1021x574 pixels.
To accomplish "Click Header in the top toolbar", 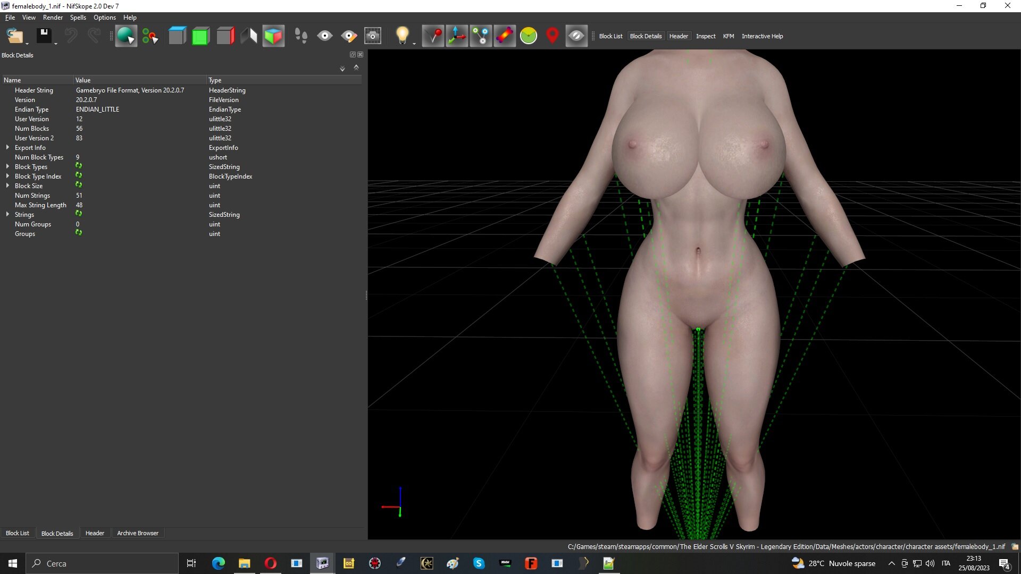I will 679,36.
